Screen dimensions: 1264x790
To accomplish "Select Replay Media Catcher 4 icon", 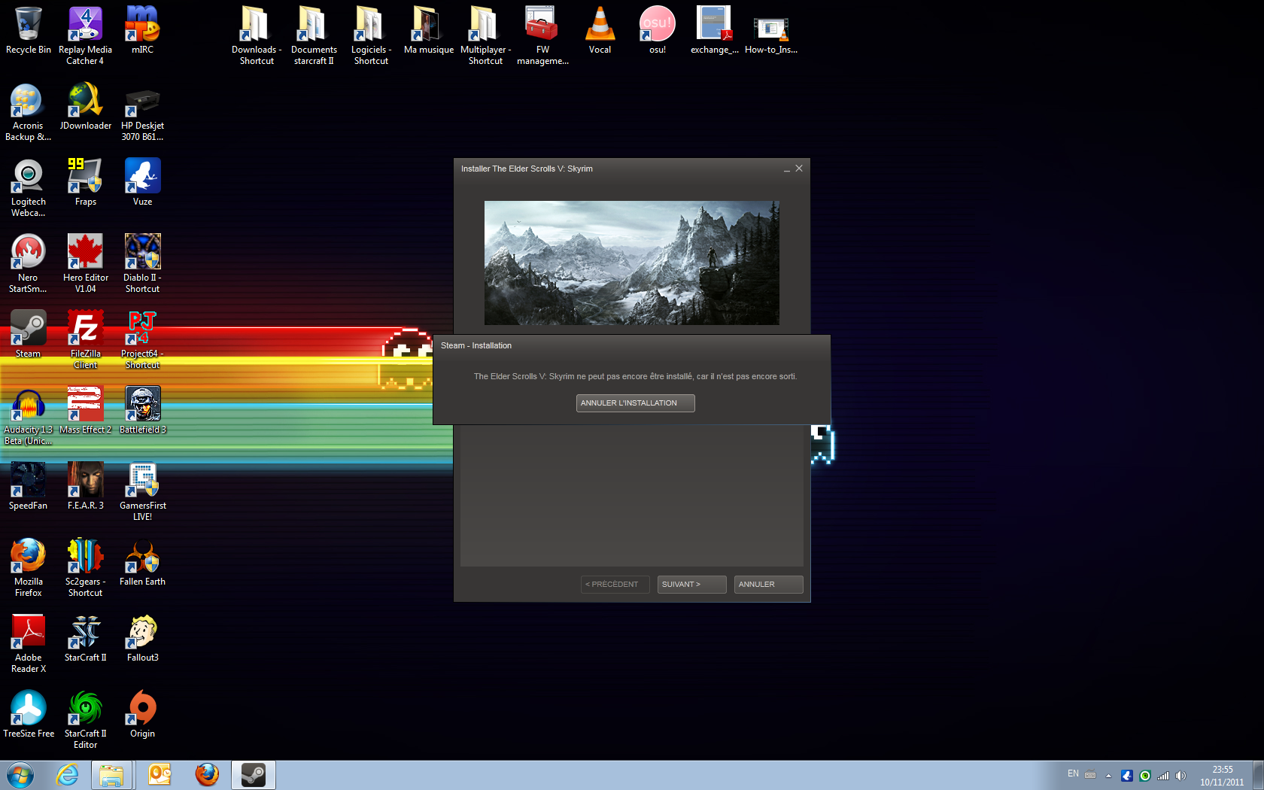I will click(x=86, y=36).
